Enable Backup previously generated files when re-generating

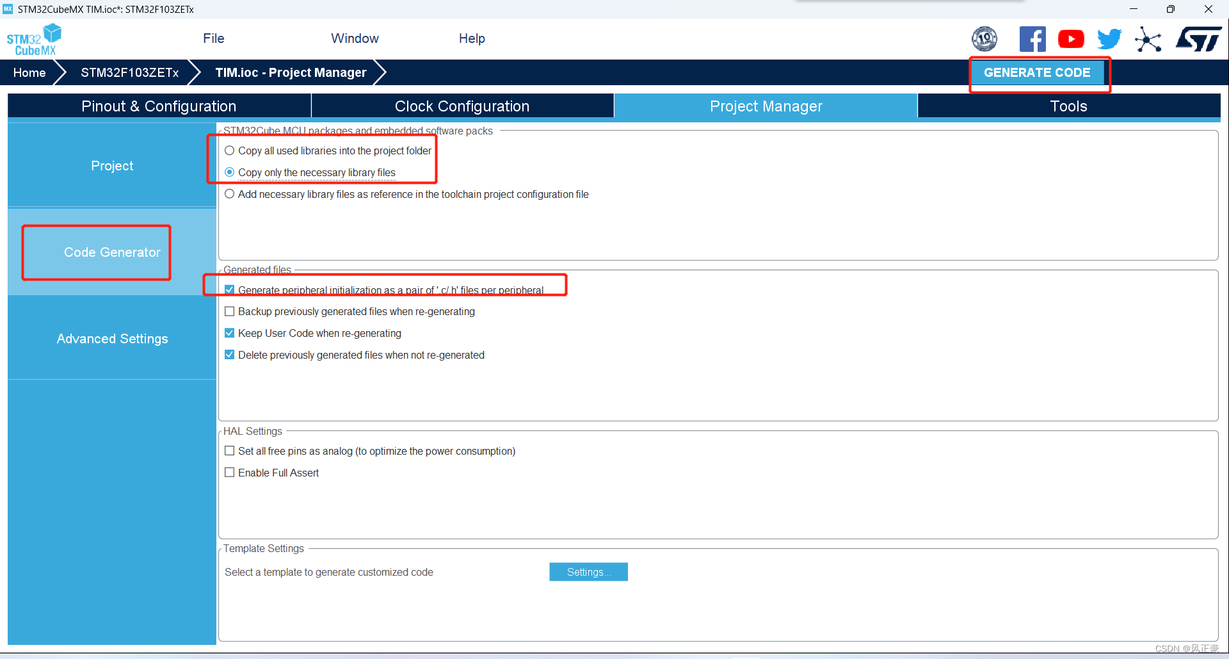click(x=350, y=311)
